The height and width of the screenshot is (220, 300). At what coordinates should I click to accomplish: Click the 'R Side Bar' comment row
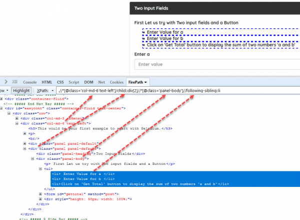[53, 219]
